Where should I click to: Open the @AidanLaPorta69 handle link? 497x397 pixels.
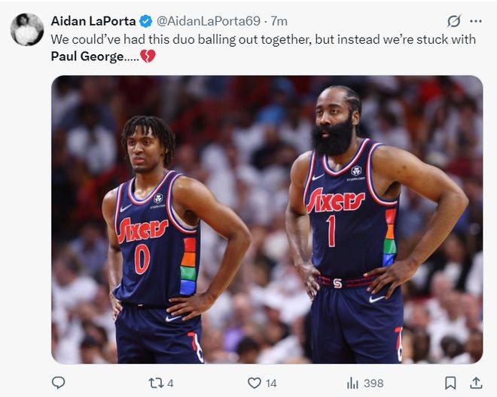pos(209,21)
